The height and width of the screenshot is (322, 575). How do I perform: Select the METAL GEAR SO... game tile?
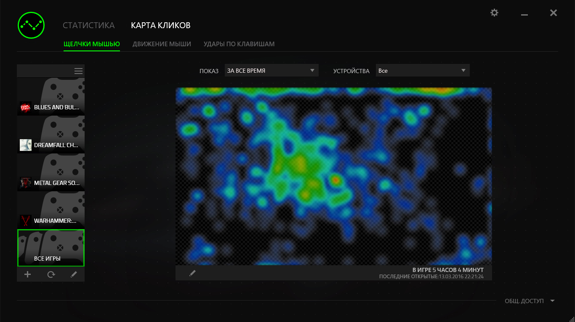click(51, 172)
